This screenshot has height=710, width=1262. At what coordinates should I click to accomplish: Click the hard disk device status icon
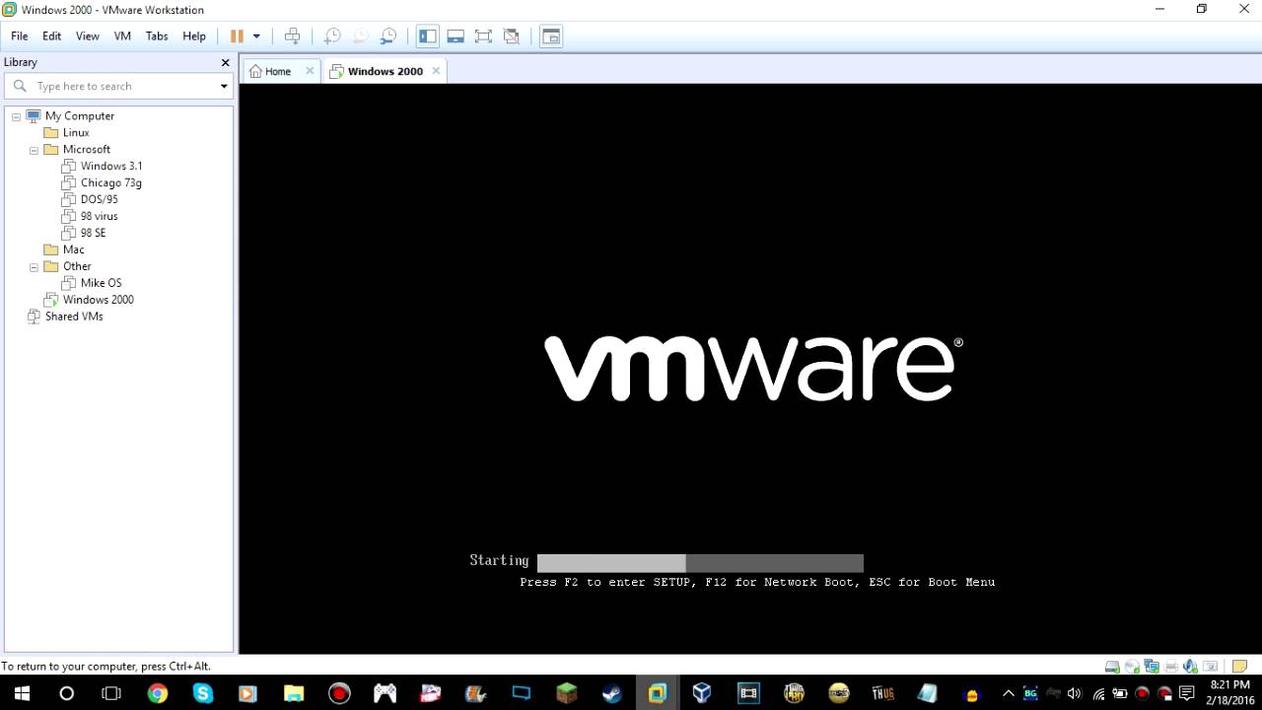click(1112, 667)
